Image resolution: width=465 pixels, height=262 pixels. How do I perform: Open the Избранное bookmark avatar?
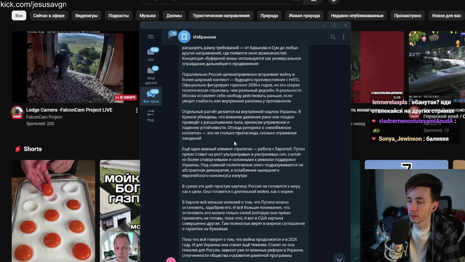(x=184, y=37)
